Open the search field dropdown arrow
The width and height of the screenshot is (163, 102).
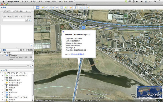[x=26, y=20]
